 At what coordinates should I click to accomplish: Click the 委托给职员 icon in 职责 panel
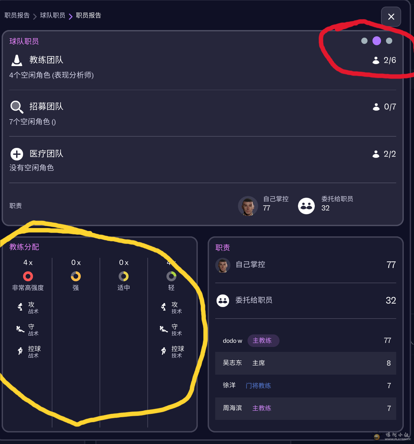coord(223,300)
